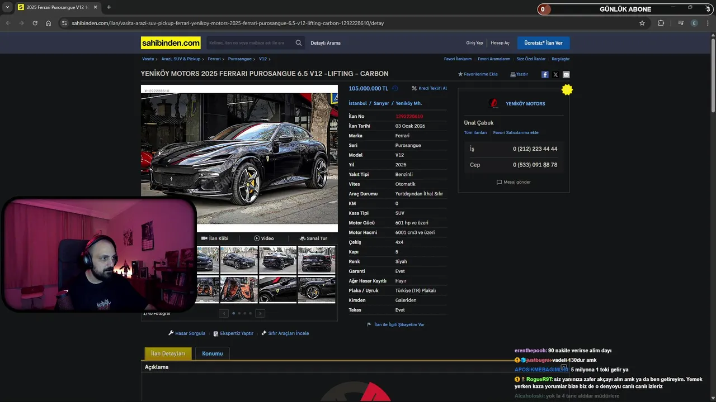Screen dimensions: 716x402
Task: Click the price info icon beside 105.000.000 TL
Action: [x=395, y=88]
